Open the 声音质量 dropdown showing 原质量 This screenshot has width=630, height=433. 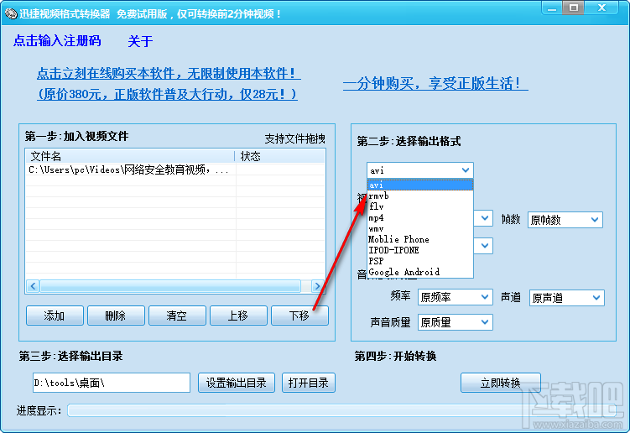456,322
